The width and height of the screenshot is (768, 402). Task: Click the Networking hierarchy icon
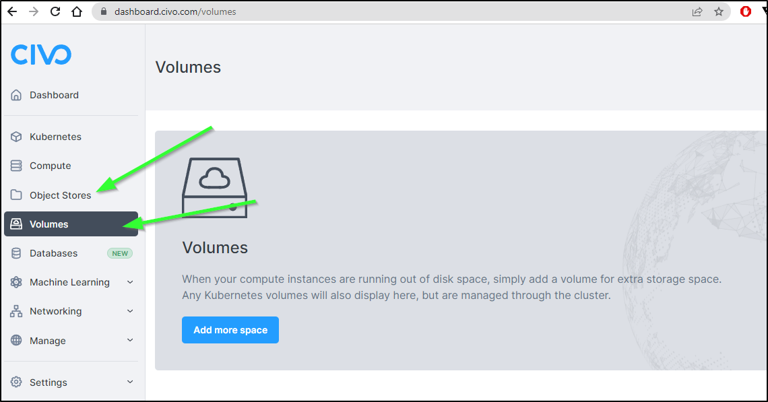(x=16, y=311)
